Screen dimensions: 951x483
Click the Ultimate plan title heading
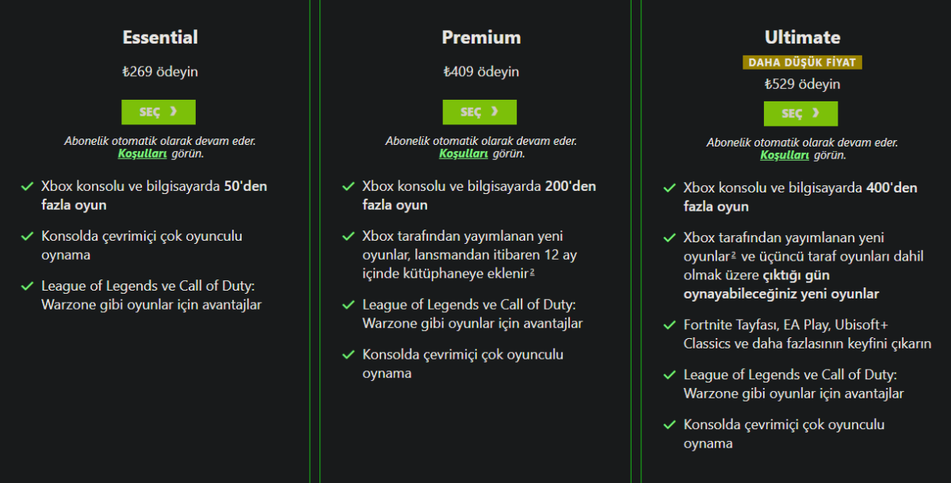pyautogui.click(x=802, y=36)
